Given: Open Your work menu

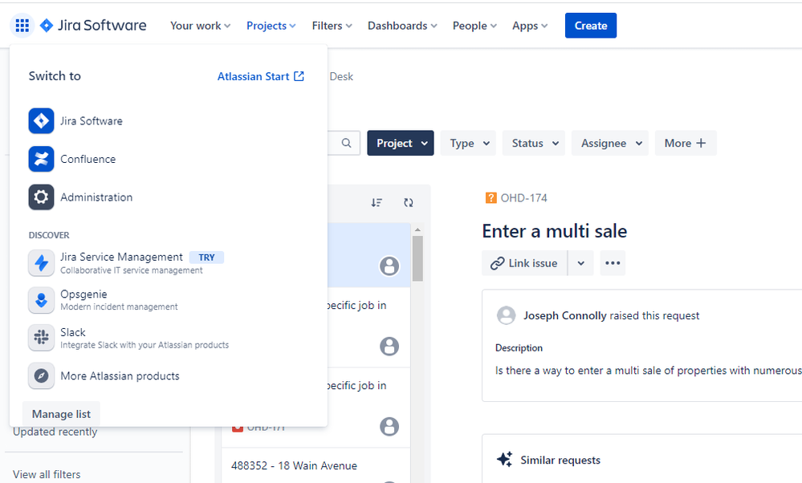Looking at the screenshot, I should point(200,26).
